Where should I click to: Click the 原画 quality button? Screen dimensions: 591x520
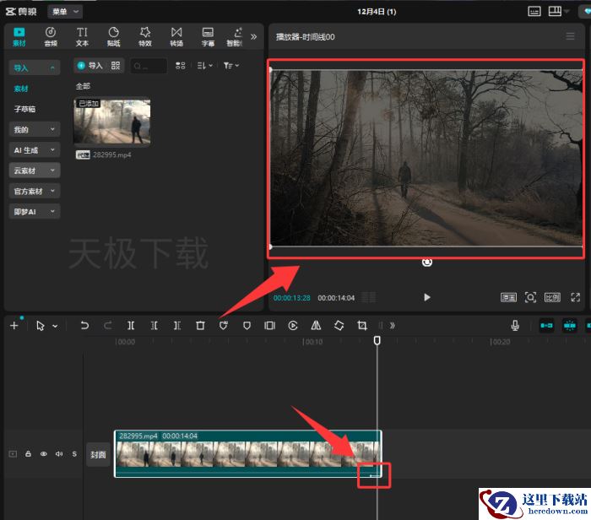point(508,298)
